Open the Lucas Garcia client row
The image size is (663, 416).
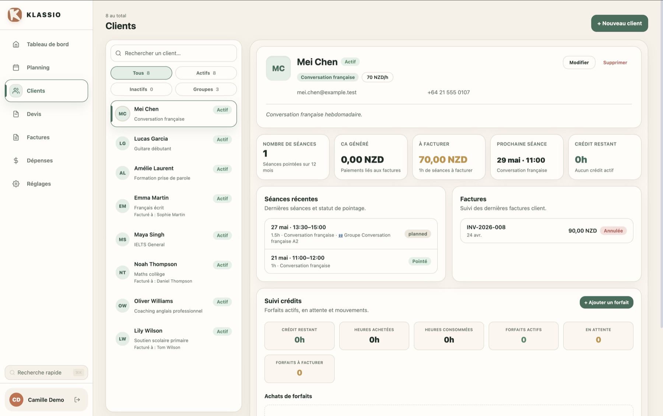173,143
